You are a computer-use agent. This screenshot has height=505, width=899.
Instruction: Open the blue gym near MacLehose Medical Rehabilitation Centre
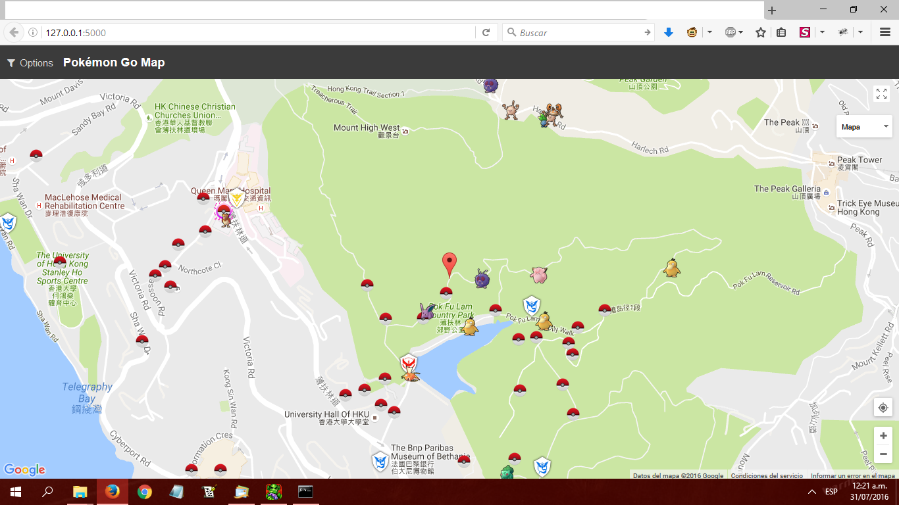pyautogui.click(x=7, y=223)
